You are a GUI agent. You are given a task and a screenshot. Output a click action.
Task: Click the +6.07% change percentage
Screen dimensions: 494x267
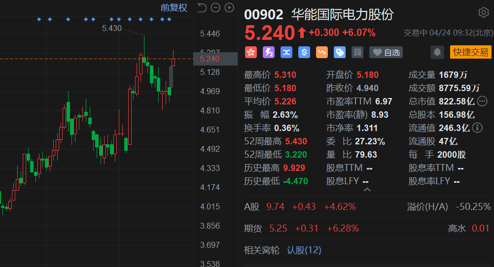(x=359, y=33)
